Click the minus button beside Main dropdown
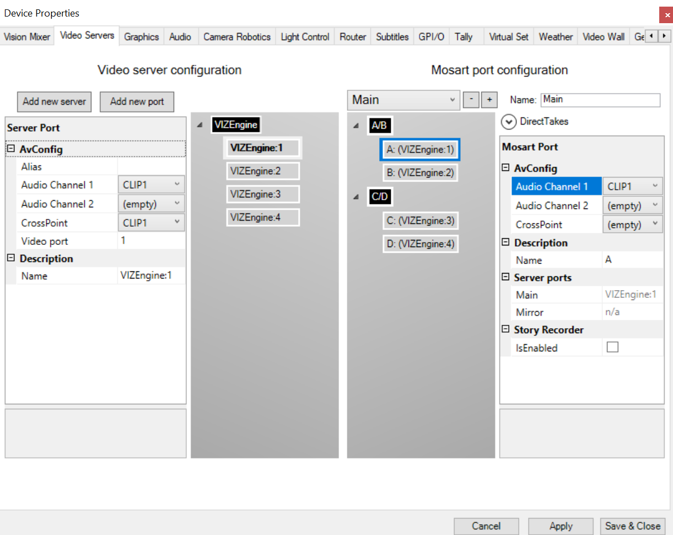 point(471,100)
